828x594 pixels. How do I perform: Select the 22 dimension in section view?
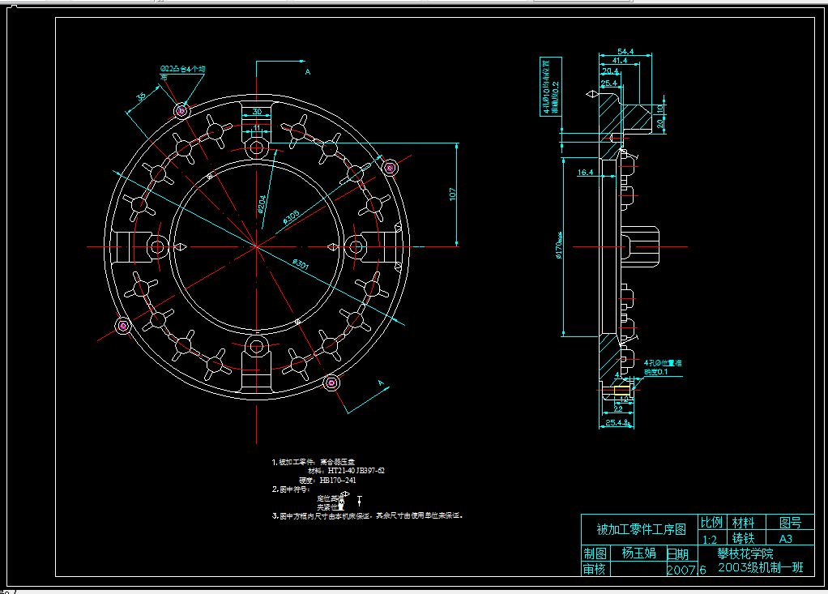[618, 408]
